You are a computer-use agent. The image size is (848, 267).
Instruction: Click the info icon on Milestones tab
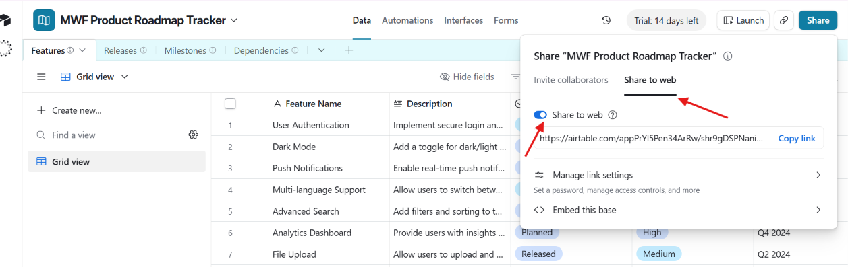point(213,50)
